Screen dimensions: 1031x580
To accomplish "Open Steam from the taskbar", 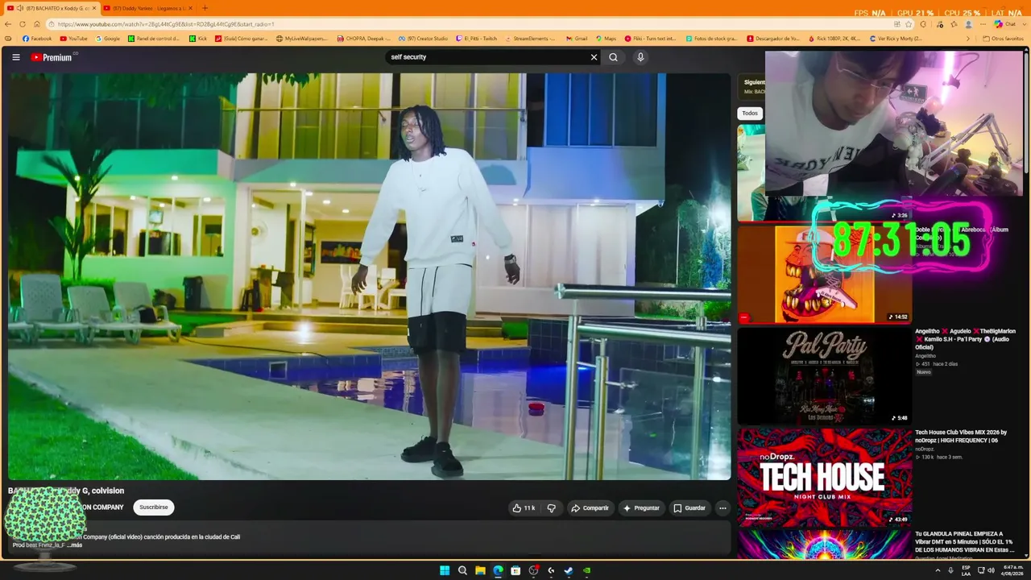I will 569,570.
